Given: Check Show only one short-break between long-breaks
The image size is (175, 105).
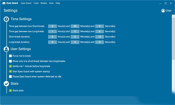Looking at the screenshot, I should click(x=10, y=61).
